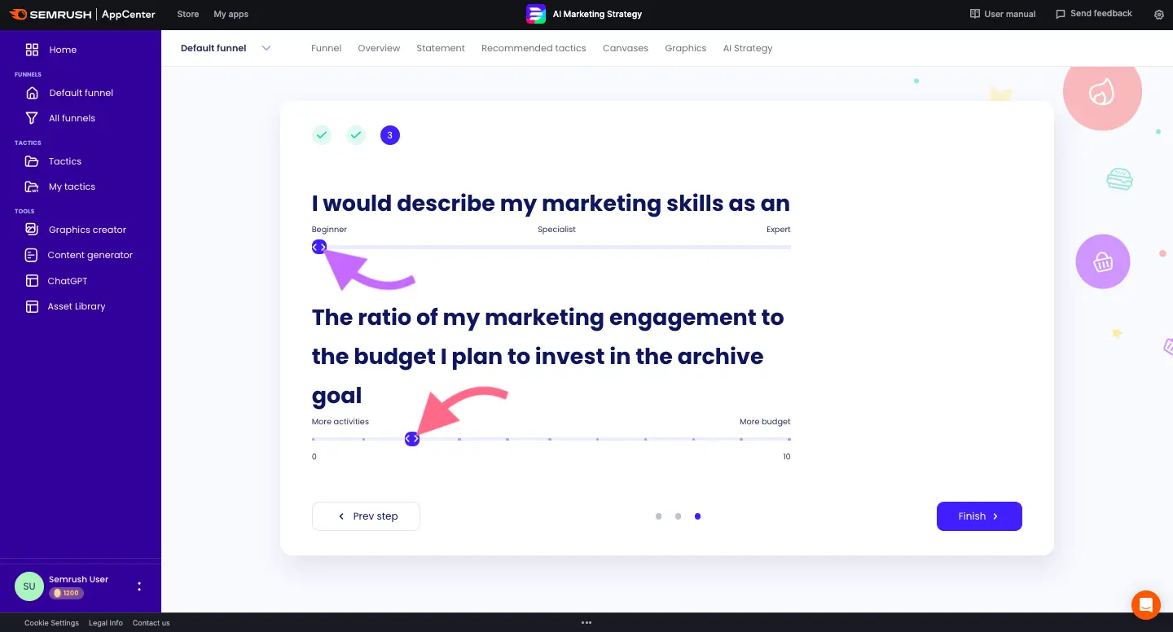Go back with Prev step button
This screenshot has height=632, width=1173.
(366, 516)
